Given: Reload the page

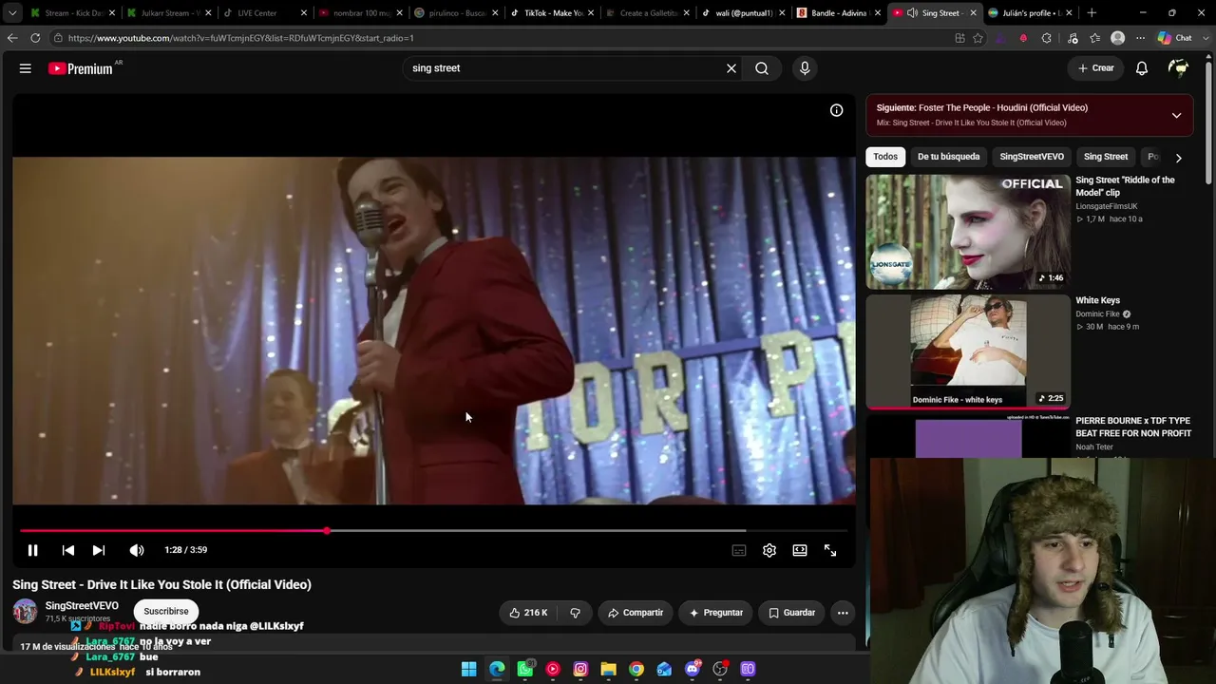Looking at the screenshot, I should (35, 38).
